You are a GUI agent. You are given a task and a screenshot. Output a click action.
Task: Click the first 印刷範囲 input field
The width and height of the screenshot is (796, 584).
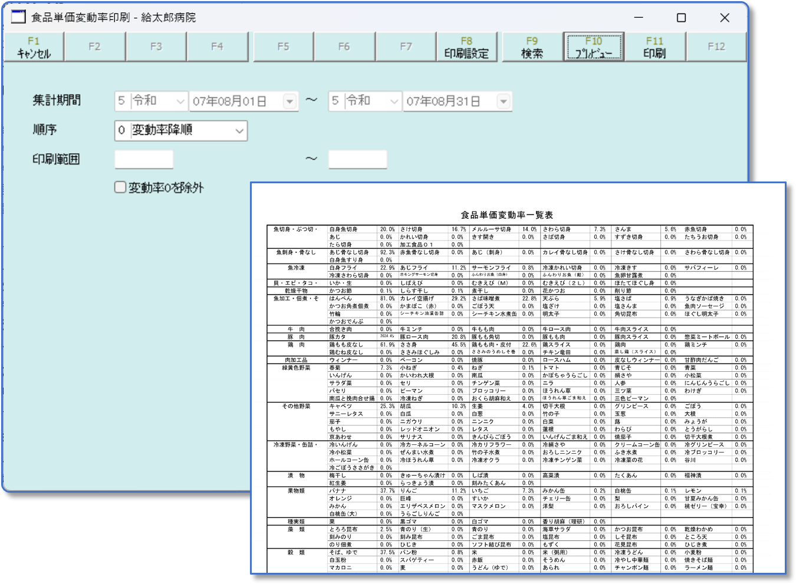[144, 159]
